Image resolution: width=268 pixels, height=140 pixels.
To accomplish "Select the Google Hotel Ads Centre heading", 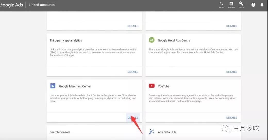I will [x=174, y=40].
